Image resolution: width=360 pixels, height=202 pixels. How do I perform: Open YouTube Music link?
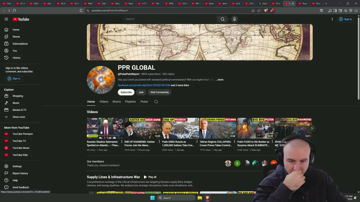(20, 148)
